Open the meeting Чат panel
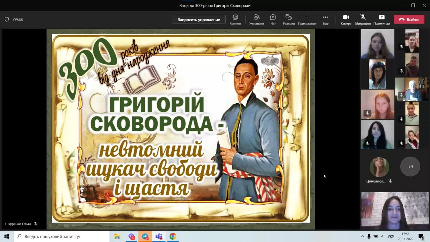The width and height of the screenshot is (430, 242). (273, 19)
